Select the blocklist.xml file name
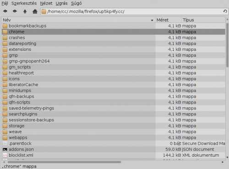 point(21,155)
